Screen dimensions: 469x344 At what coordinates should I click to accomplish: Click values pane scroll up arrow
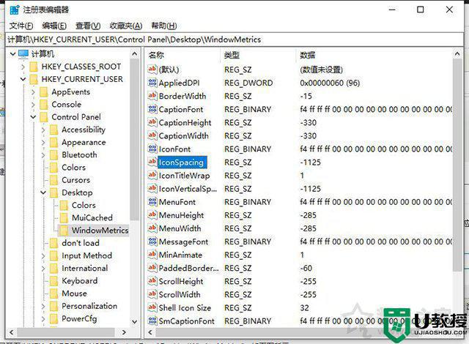click(457, 54)
